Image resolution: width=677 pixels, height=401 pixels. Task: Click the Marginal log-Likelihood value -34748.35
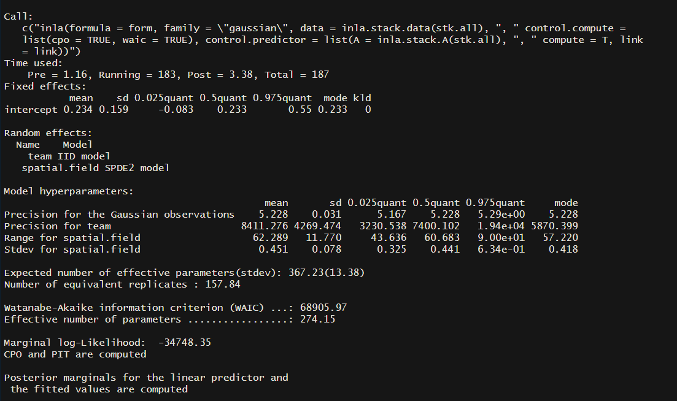[184, 342]
